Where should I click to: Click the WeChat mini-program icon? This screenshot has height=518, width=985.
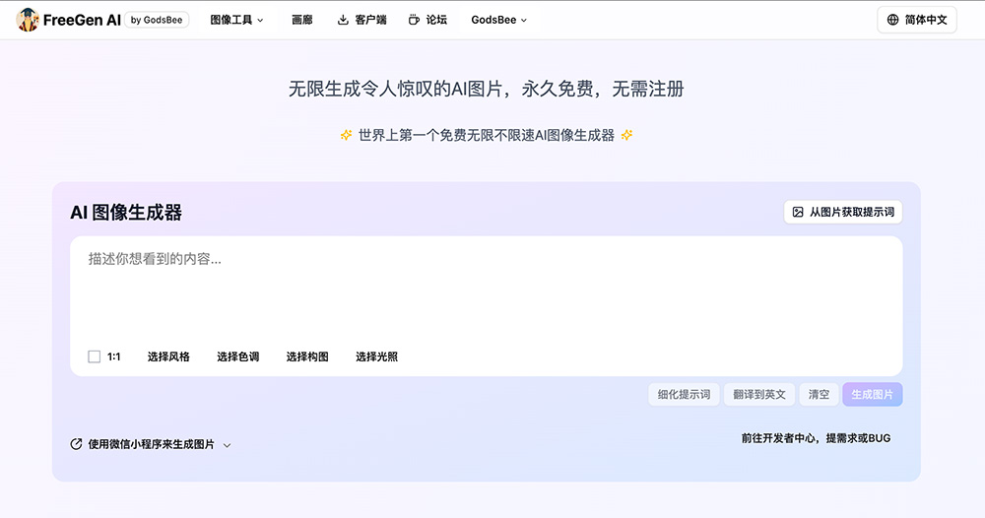click(76, 444)
